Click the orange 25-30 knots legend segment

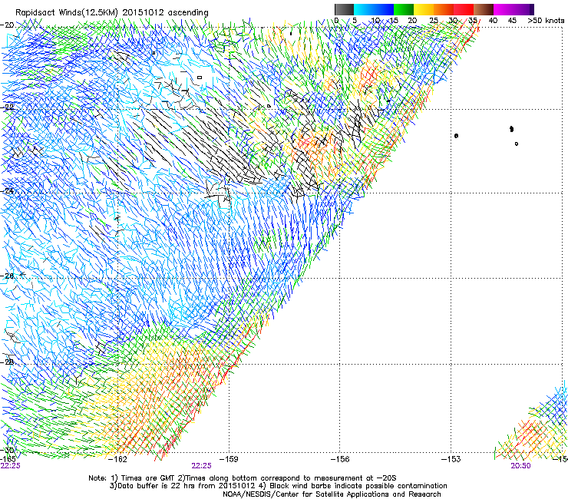(444, 9)
